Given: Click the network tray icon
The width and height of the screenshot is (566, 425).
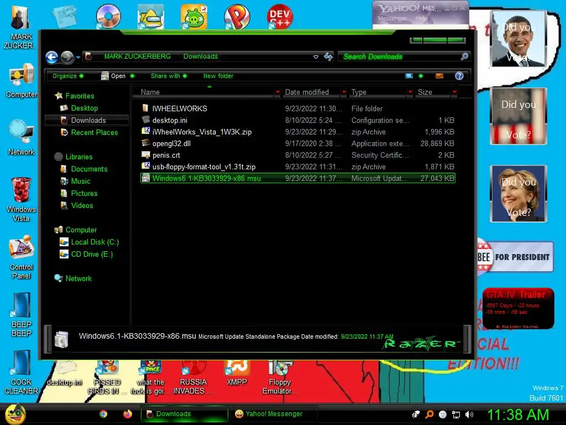Looking at the screenshot, I should point(456,414).
